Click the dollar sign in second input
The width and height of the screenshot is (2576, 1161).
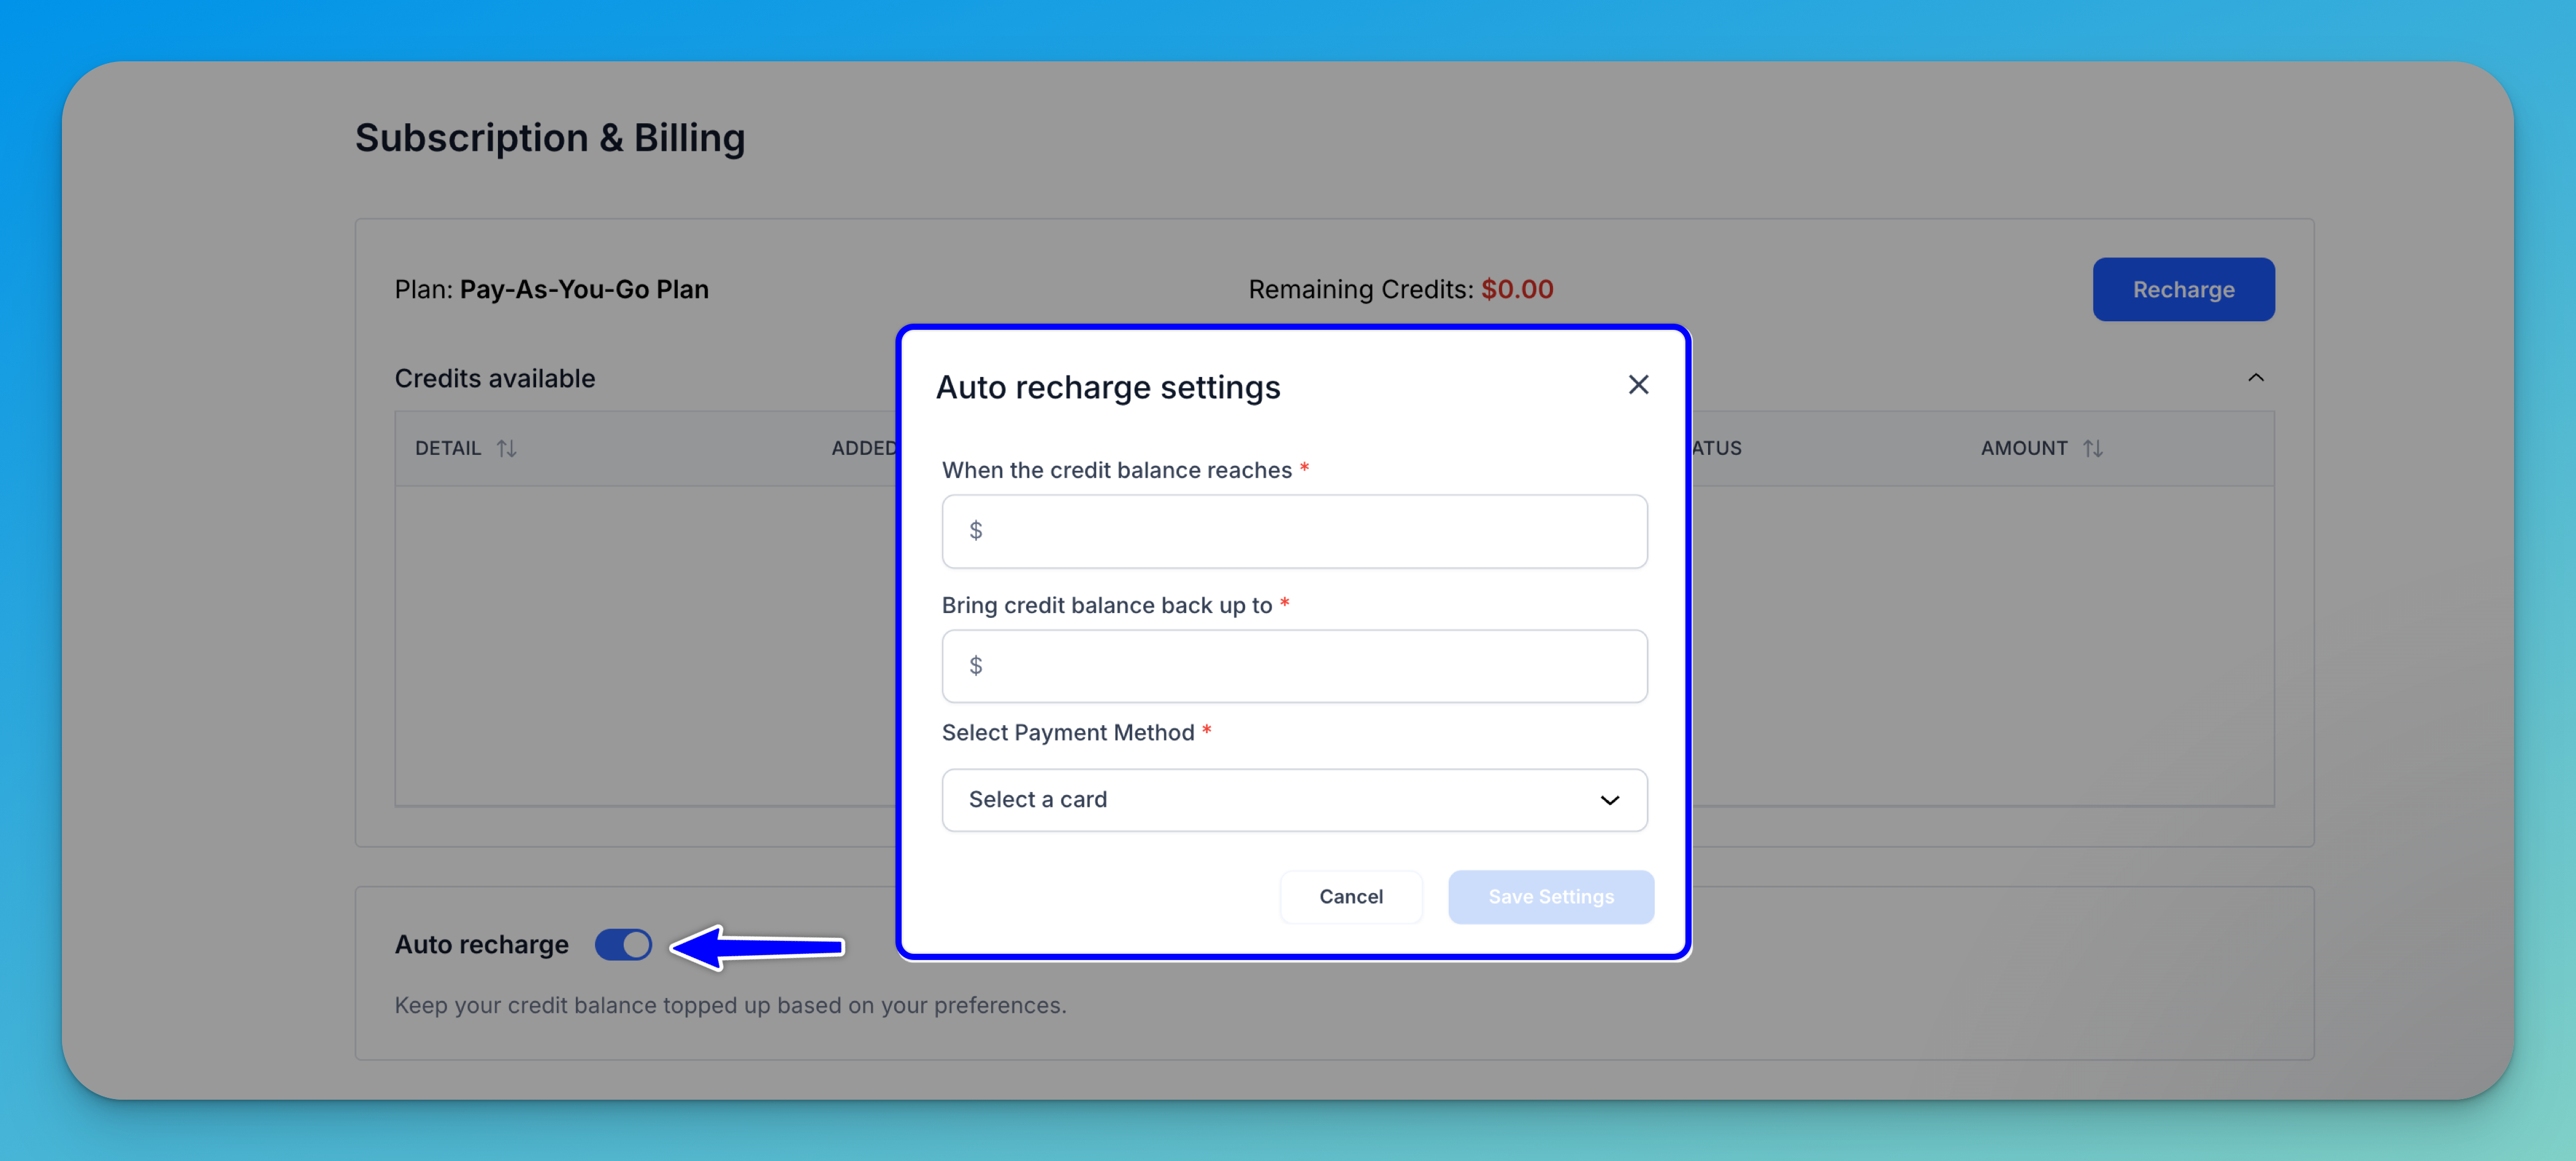(976, 666)
